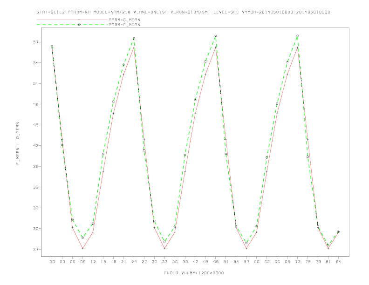Viewport: 369px width, 285px height.
Task: Click forecast hour 15 on horizontal axis
Action: pyautogui.click(x=103, y=262)
